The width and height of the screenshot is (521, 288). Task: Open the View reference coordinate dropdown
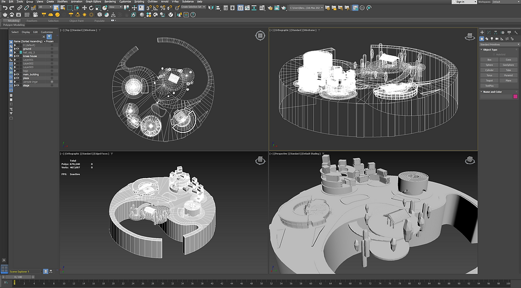(x=115, y=7)
